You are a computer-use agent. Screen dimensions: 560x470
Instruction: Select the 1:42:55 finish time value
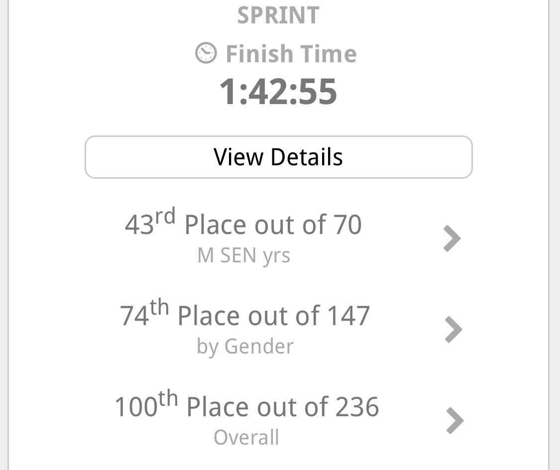coord(278,92)
